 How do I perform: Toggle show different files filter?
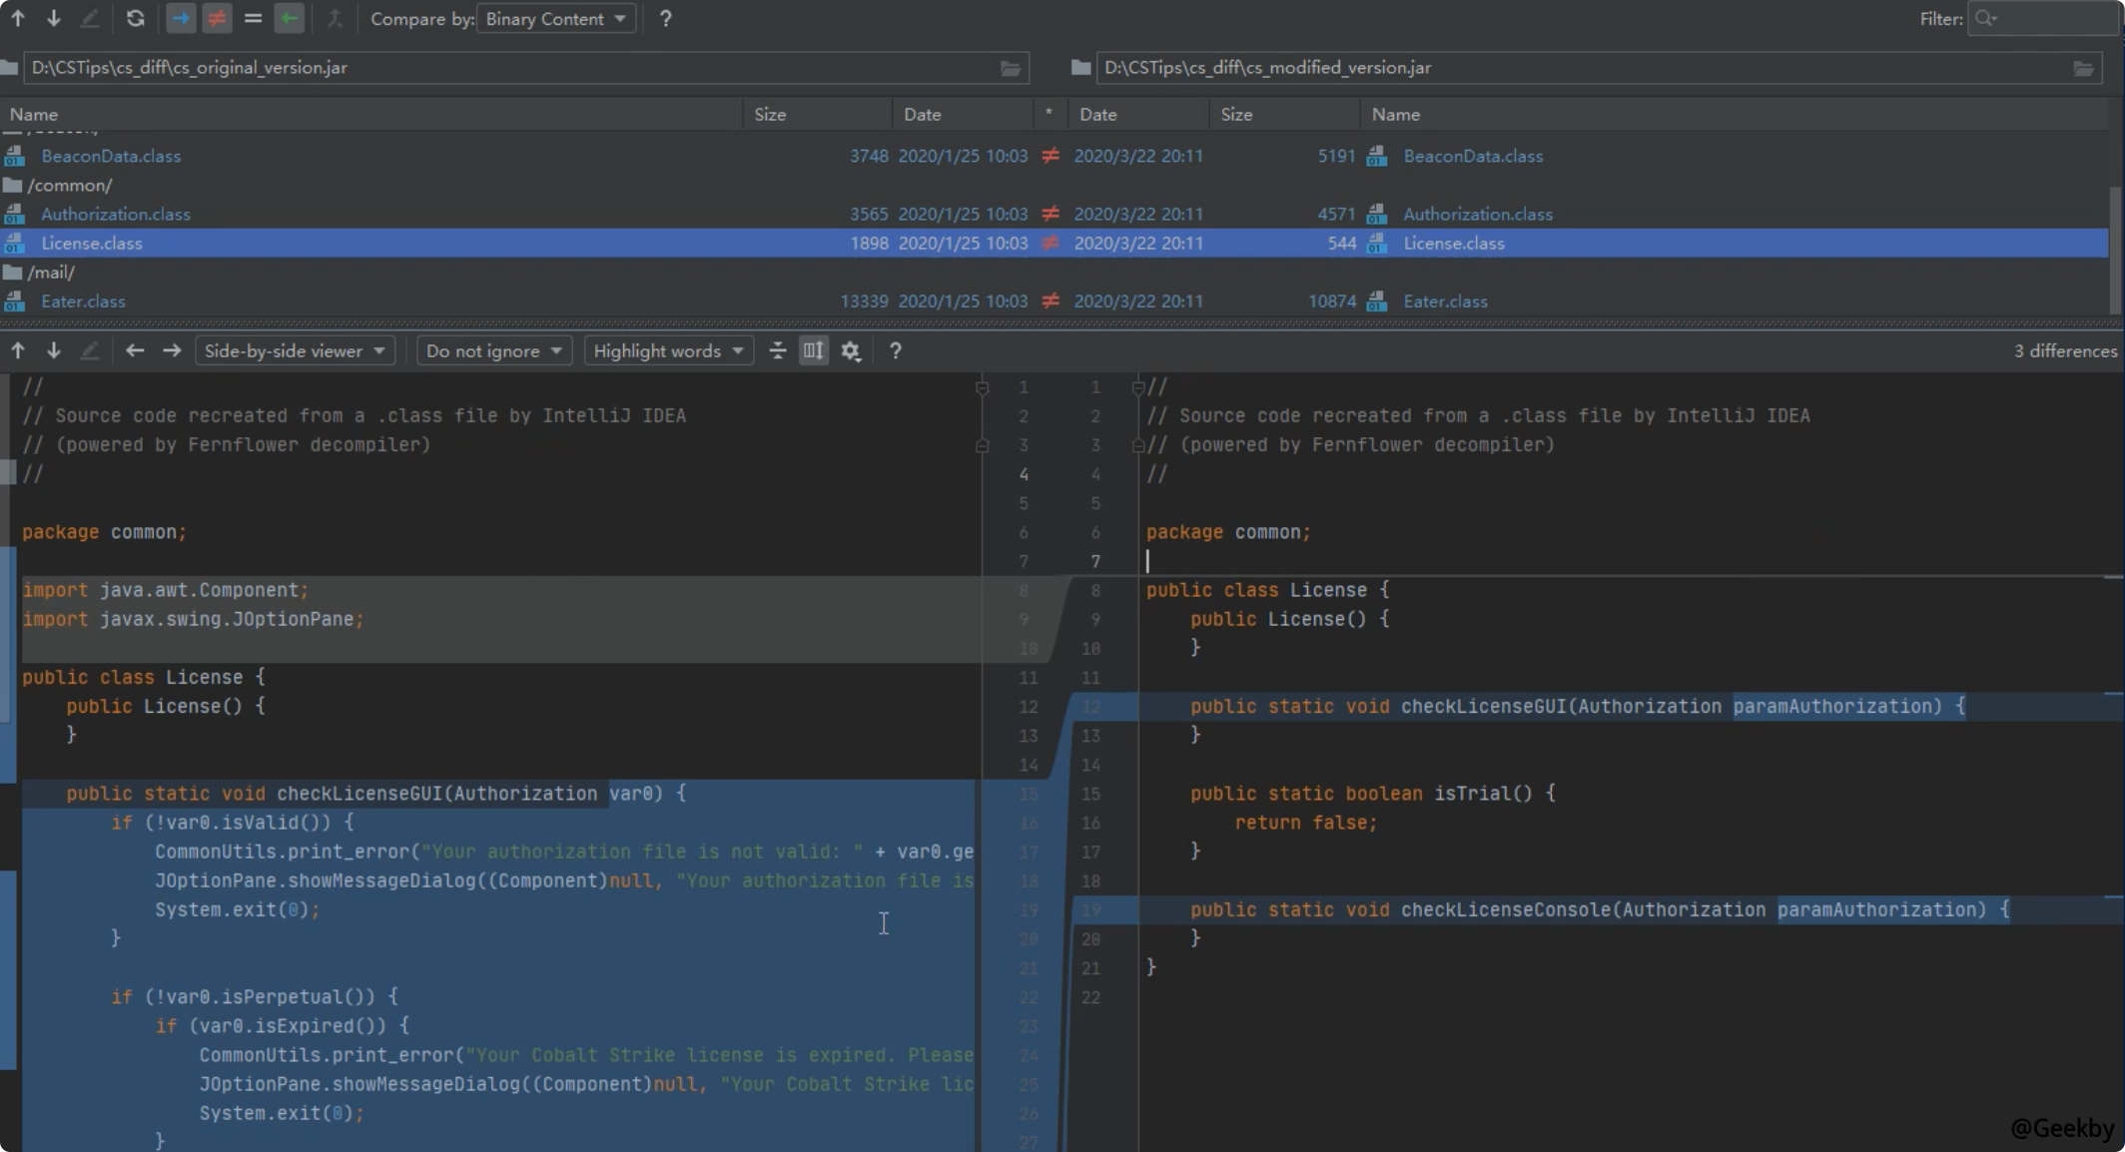pyautogui.click(x=217, y=18)
